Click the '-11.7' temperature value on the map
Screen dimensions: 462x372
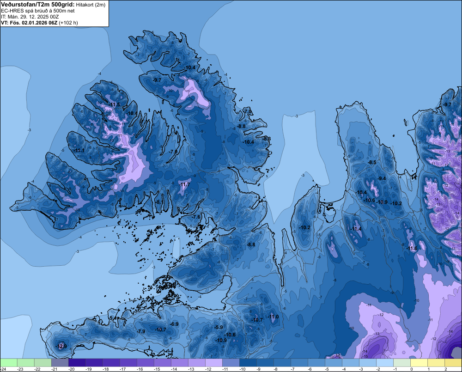(x=184, y=184)
